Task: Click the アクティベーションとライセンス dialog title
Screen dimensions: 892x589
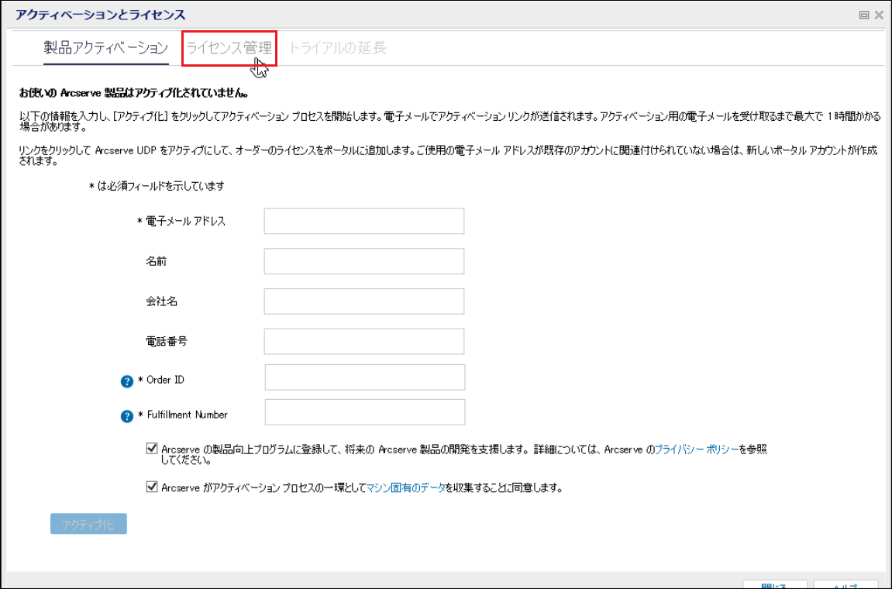Action: [x=100, y=15]
